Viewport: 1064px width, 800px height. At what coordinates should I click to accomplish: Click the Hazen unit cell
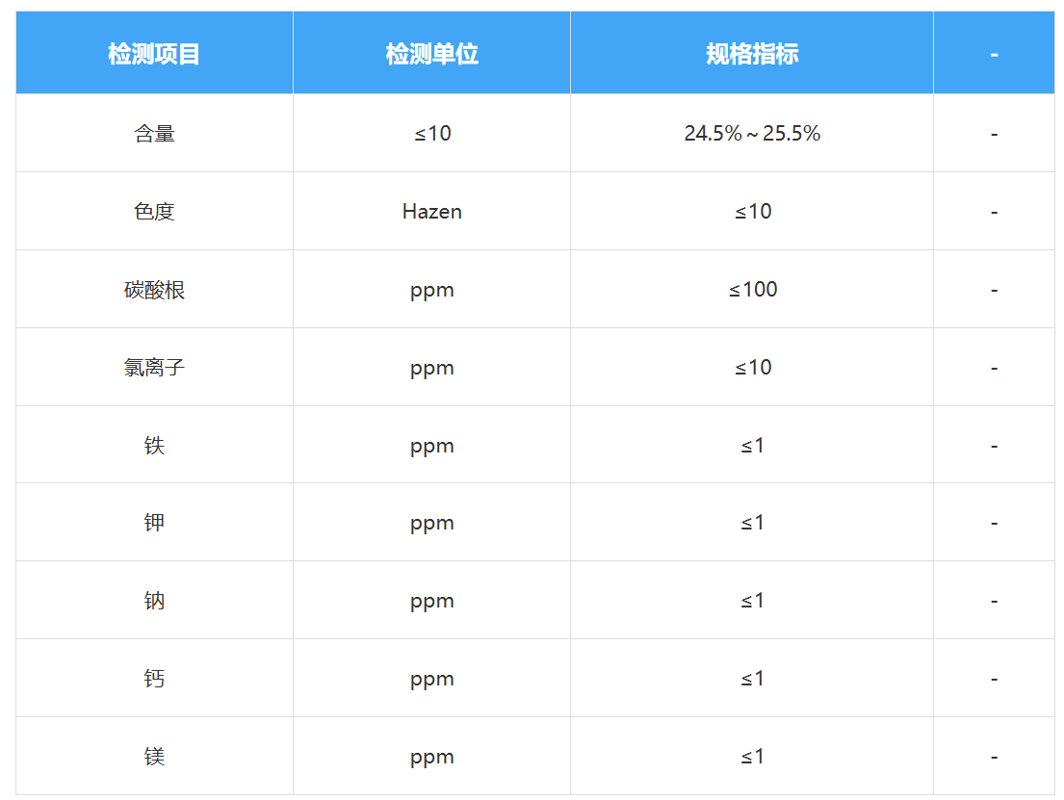(x=431, y=212)
